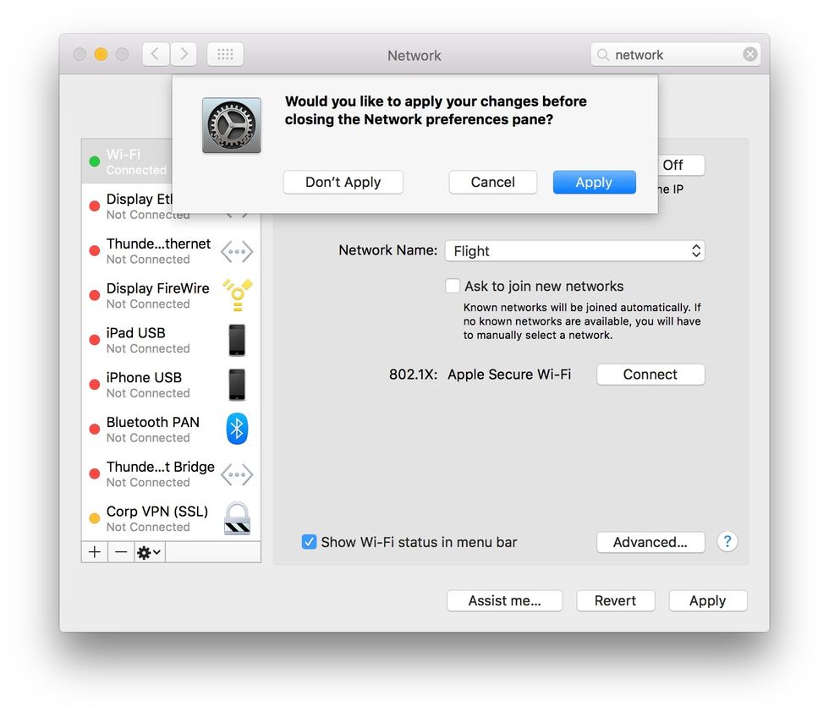Click the iPad USB device icon
The image size is (829, 717).
pos(237,339)
